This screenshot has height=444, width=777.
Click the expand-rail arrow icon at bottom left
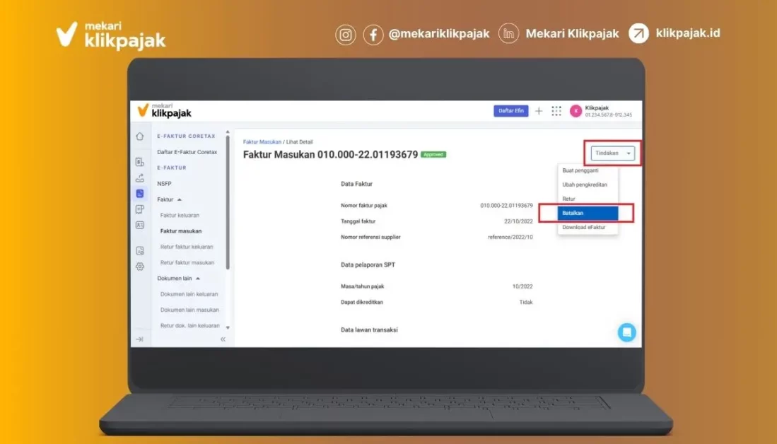[140, 339]
